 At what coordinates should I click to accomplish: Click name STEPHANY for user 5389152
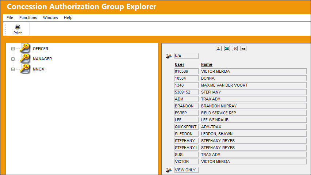click(x=254, y=92)
